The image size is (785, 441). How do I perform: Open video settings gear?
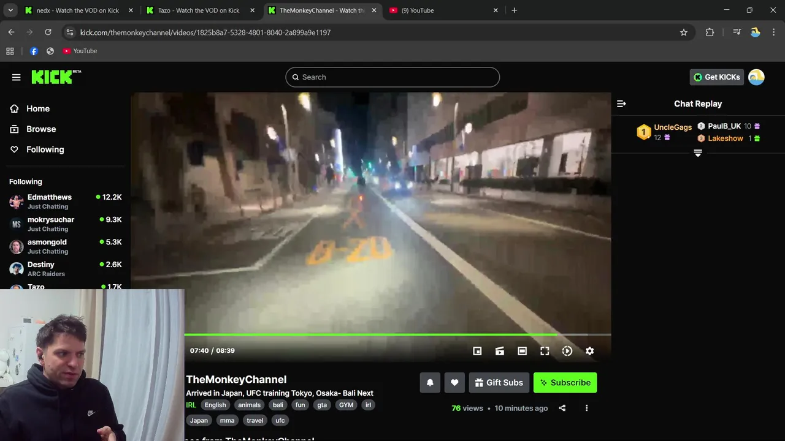tap(589, 351)
